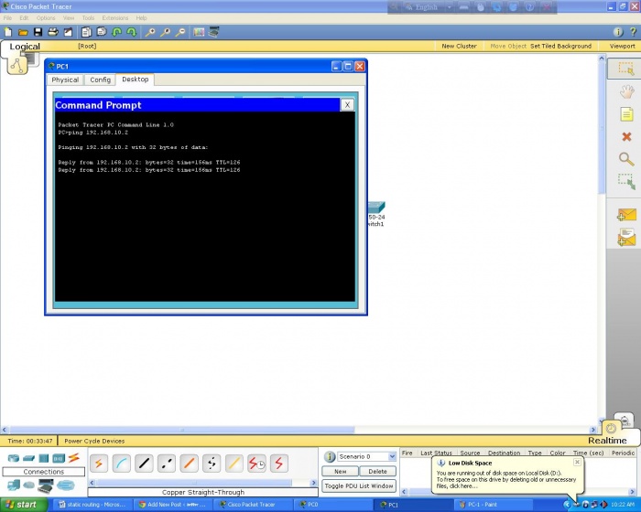This screenshot has height=512, width=641.
Task: Open the Physical tab in PC1
Action: (65, 80)
